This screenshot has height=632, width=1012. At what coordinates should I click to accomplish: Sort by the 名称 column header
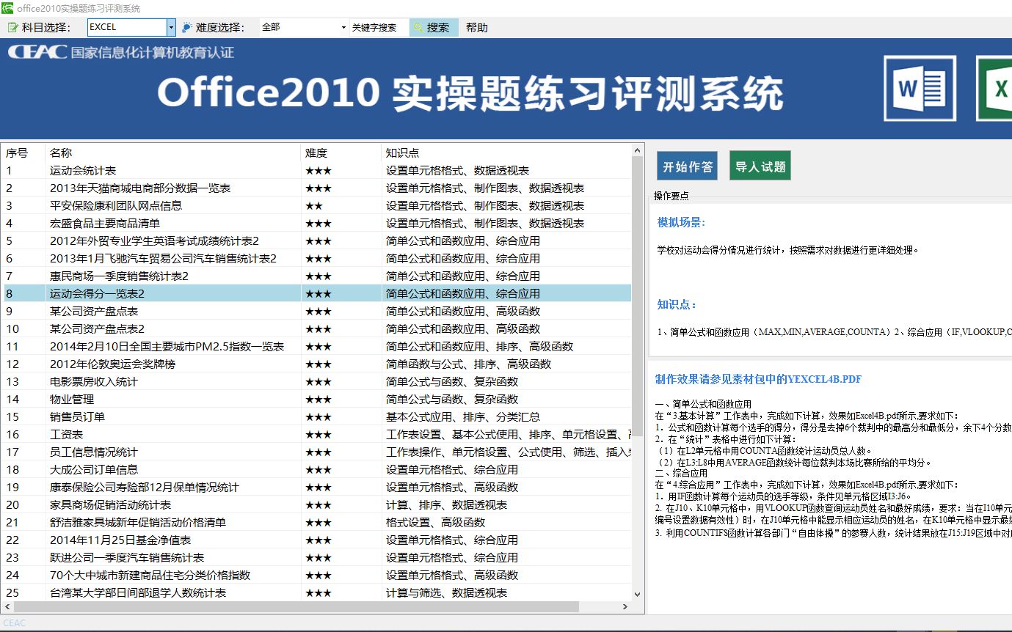click(173, 153)
